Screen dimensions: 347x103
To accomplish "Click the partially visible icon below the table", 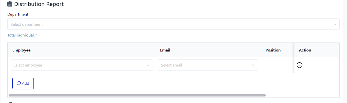I will [x=11, y=102].
